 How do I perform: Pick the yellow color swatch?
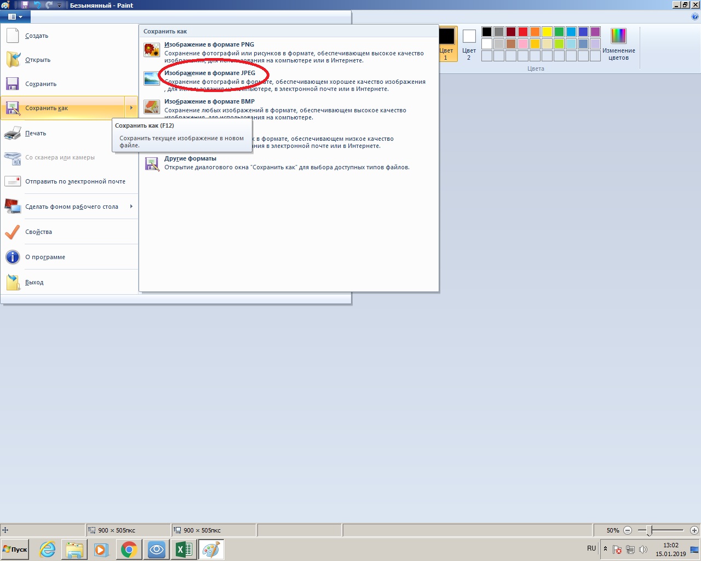pos(547,32)
